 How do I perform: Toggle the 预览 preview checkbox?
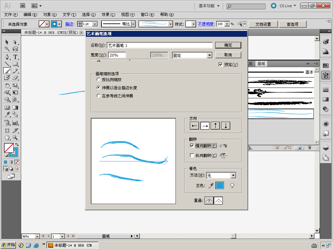(x=220, y=65)
